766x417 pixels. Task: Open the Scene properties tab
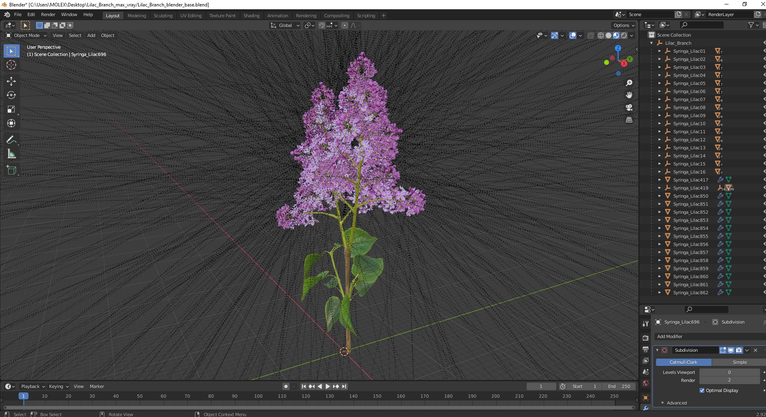click(646, 372)
